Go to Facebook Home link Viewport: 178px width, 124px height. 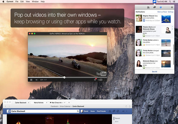tap(93, 111)
